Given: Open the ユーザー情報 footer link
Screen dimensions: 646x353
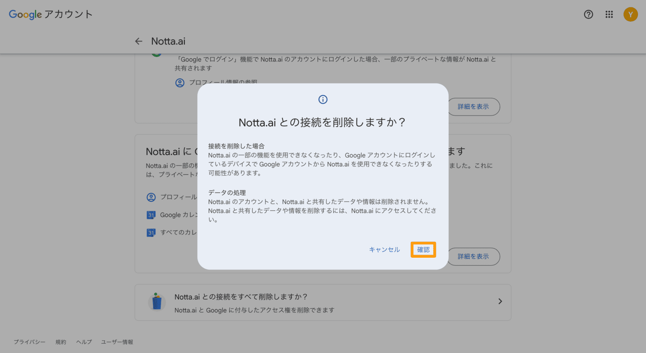Looking at the screenshot, I should [117, 342].
